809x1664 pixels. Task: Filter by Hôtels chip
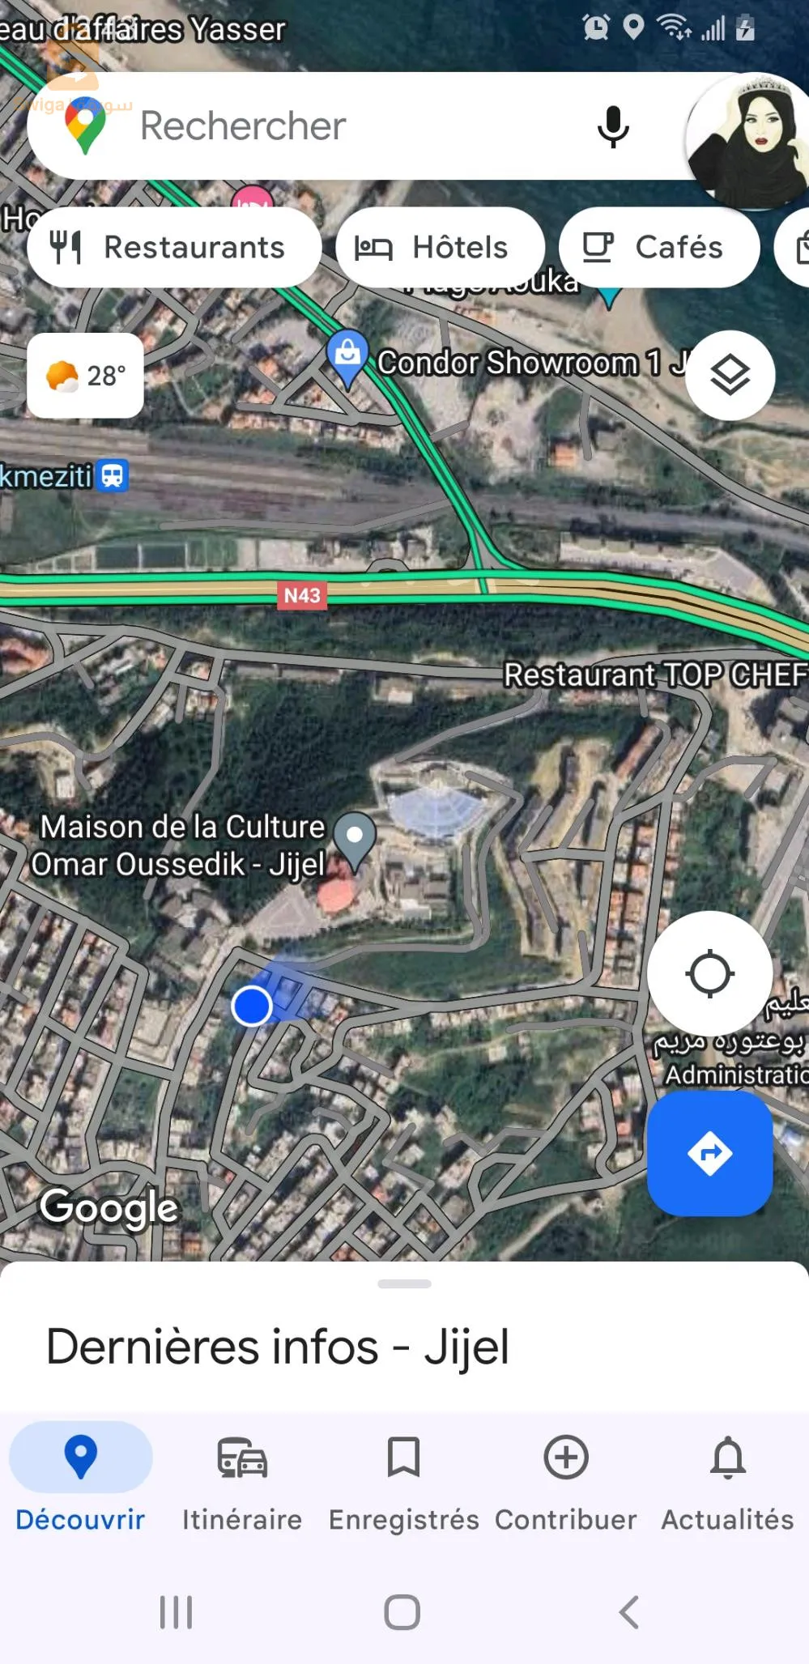tap(440, 247)
